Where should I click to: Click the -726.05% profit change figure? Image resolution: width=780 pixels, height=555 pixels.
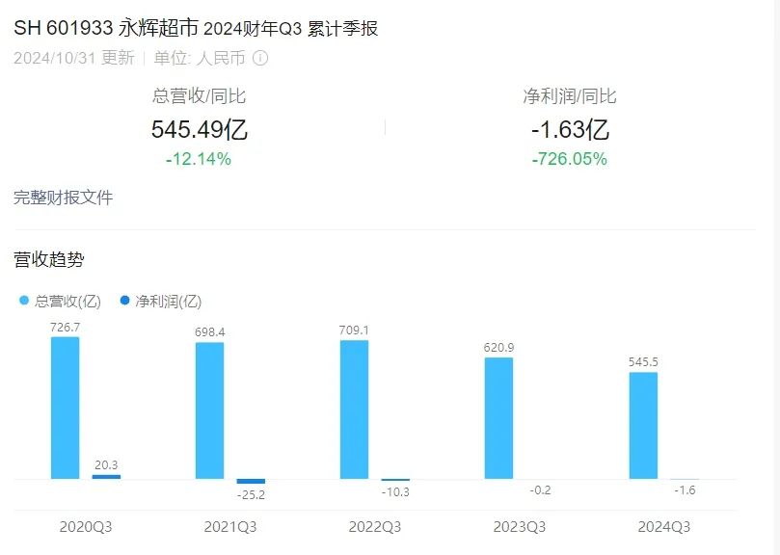[x=570, y=159]
